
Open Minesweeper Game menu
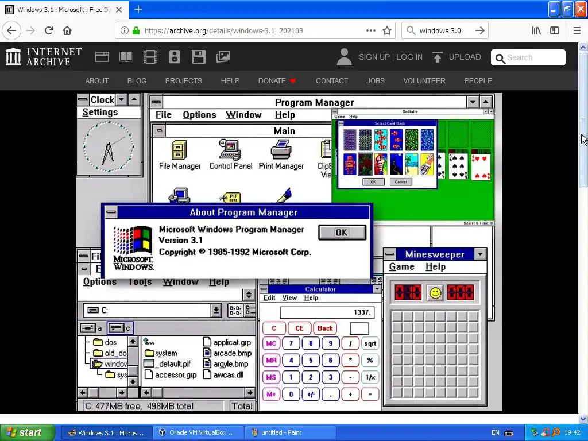[x=401, y=266]
